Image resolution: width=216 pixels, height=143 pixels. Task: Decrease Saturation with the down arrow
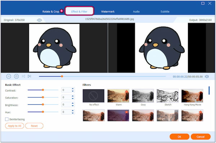click(x=73, y=98)
